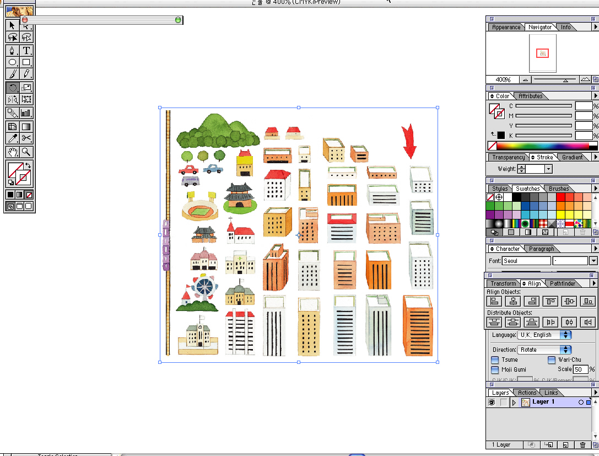The width and height of the screenshot is (599, 456).
Task: Expand Layer 1 disclosure triangle
Action: point(514,403)
